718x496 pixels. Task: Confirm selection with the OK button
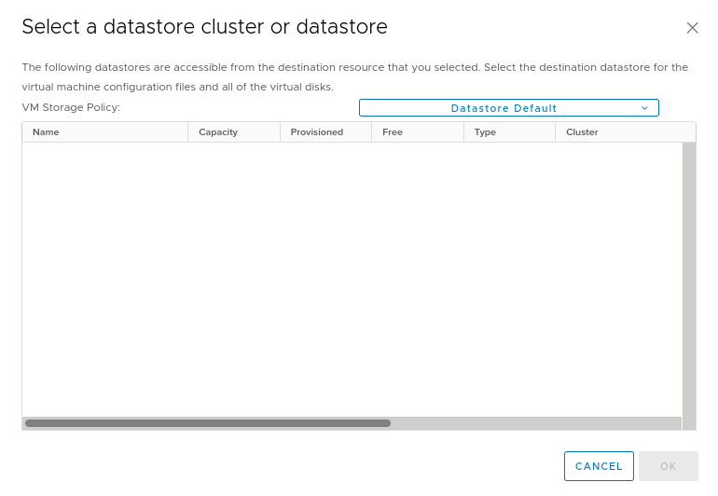click(668, 466)
